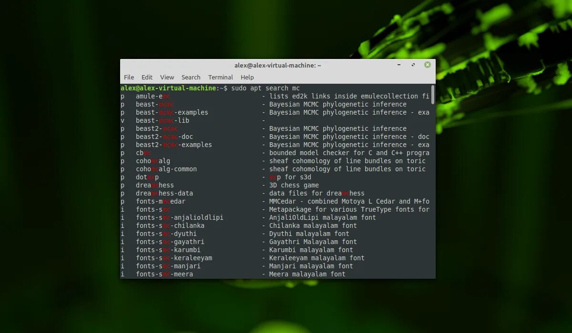
Task: Click the command text 'sudo apt search mc'
Action: click(x=265, y=88)
